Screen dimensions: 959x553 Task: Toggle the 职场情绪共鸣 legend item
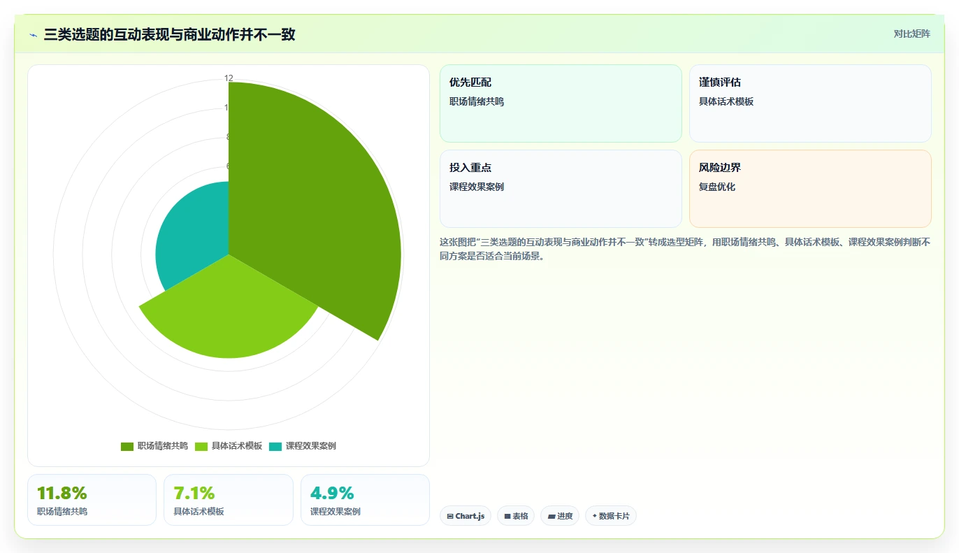click(154, 446)
